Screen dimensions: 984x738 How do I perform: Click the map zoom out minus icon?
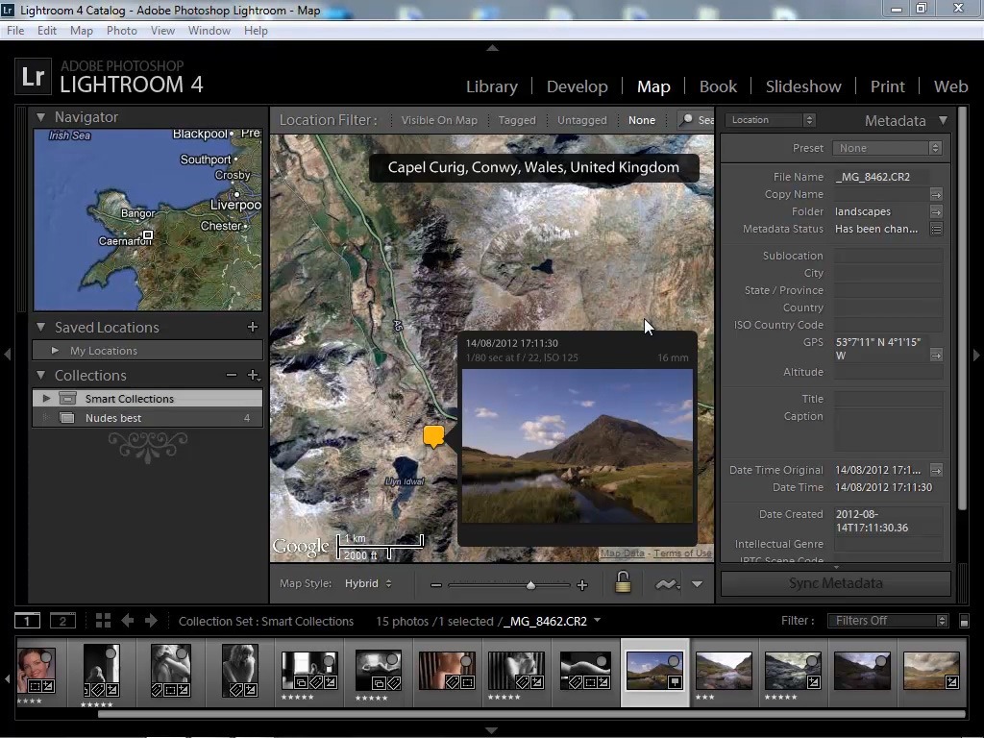click(x=436, y=585)
